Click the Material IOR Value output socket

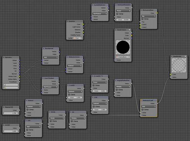pyautogui.click(x=20, y=110)
